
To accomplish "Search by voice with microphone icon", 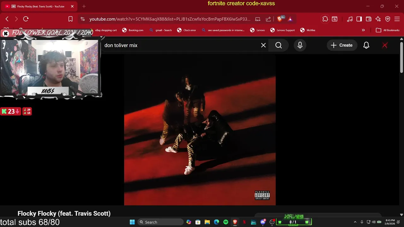I will tap(300, 45).
